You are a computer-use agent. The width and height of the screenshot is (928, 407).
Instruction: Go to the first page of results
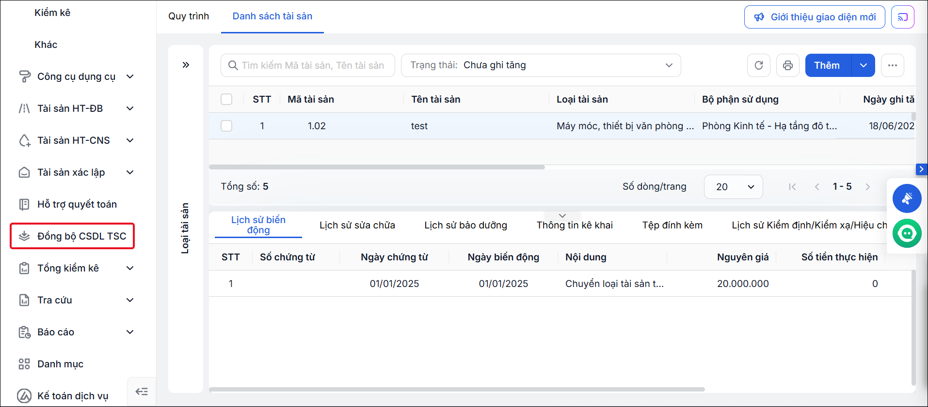click(792, 187)
